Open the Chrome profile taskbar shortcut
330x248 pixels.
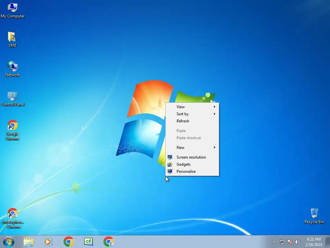[x=109, y=242]
